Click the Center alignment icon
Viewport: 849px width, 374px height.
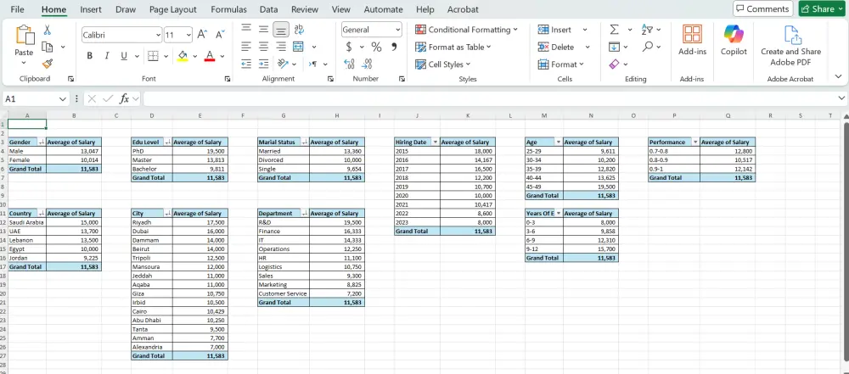coord(264,47)
